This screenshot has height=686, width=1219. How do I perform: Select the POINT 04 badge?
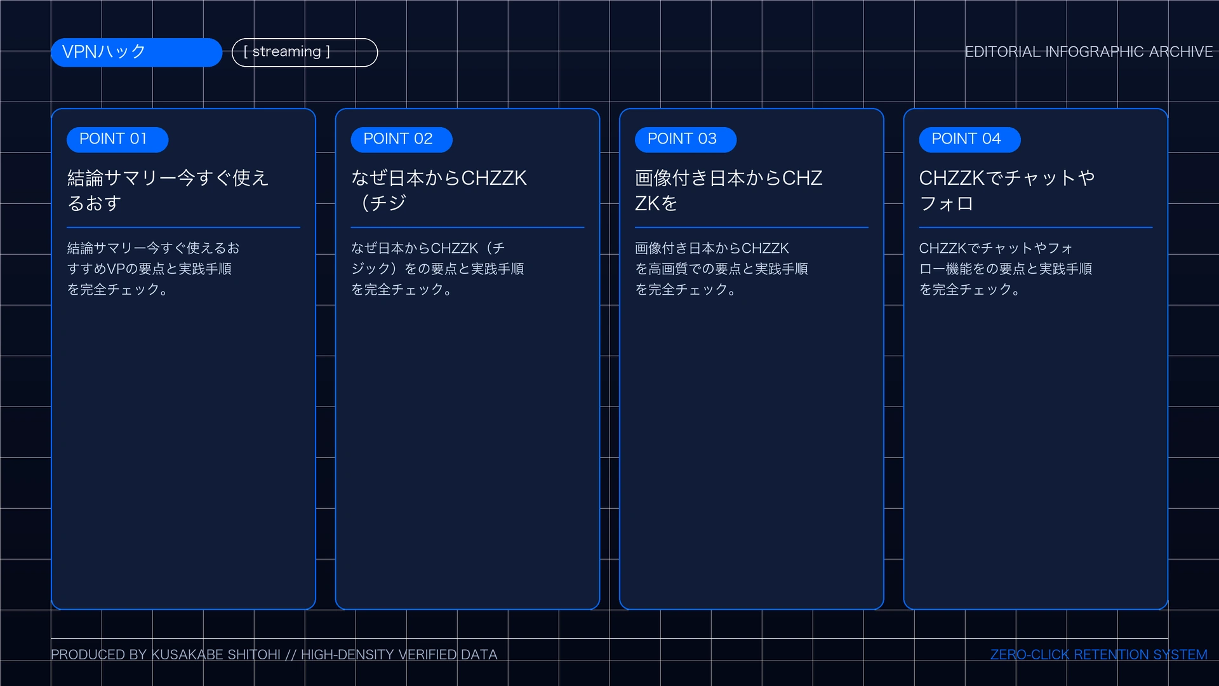tap(969, 139)
